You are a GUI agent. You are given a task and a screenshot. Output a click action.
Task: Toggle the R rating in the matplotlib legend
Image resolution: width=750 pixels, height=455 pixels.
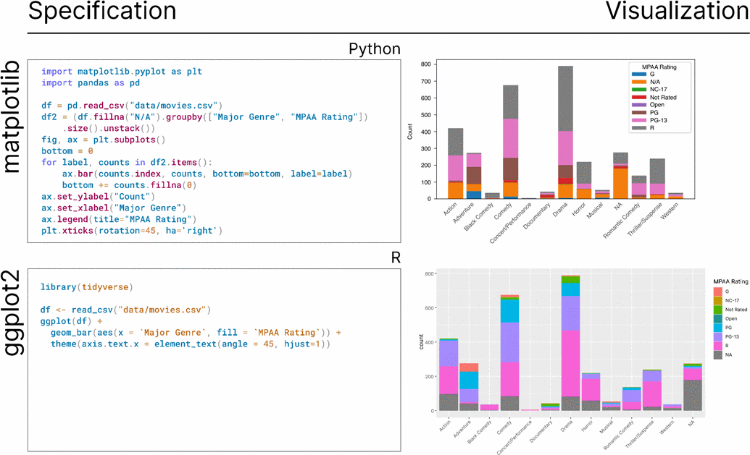click(x=638, y=128)
